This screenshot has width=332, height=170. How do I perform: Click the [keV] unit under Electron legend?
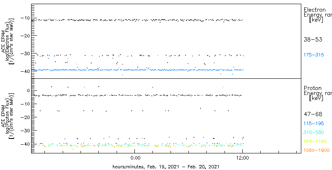(316, 20)
